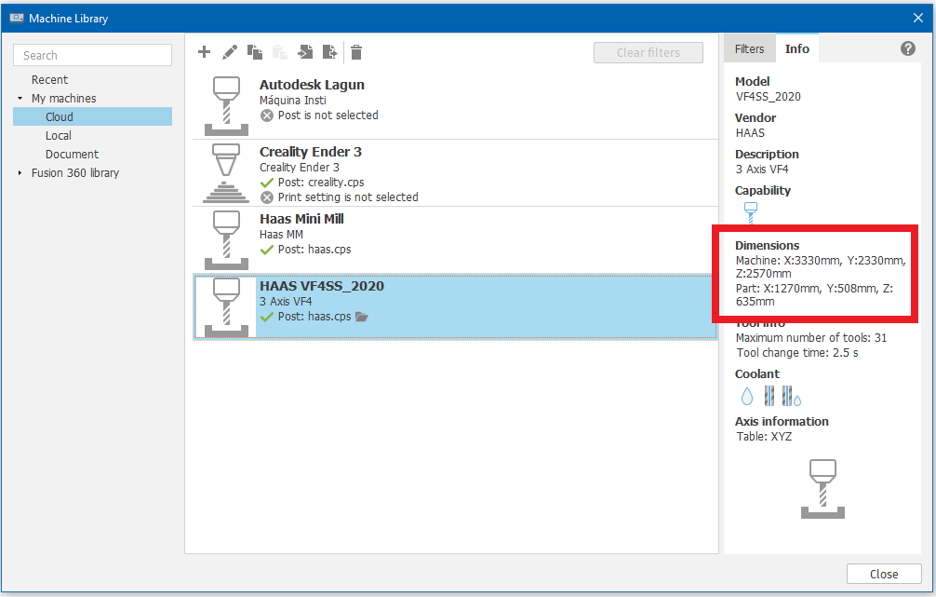Click 'Post is not selected' warning text
This screenshot has height=597, width=936.
coord(328,115)
